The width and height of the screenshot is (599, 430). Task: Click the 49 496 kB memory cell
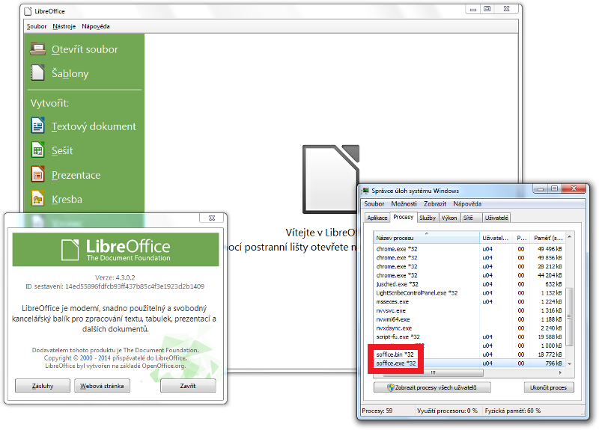pyautogui.click(x=550, y=249)
